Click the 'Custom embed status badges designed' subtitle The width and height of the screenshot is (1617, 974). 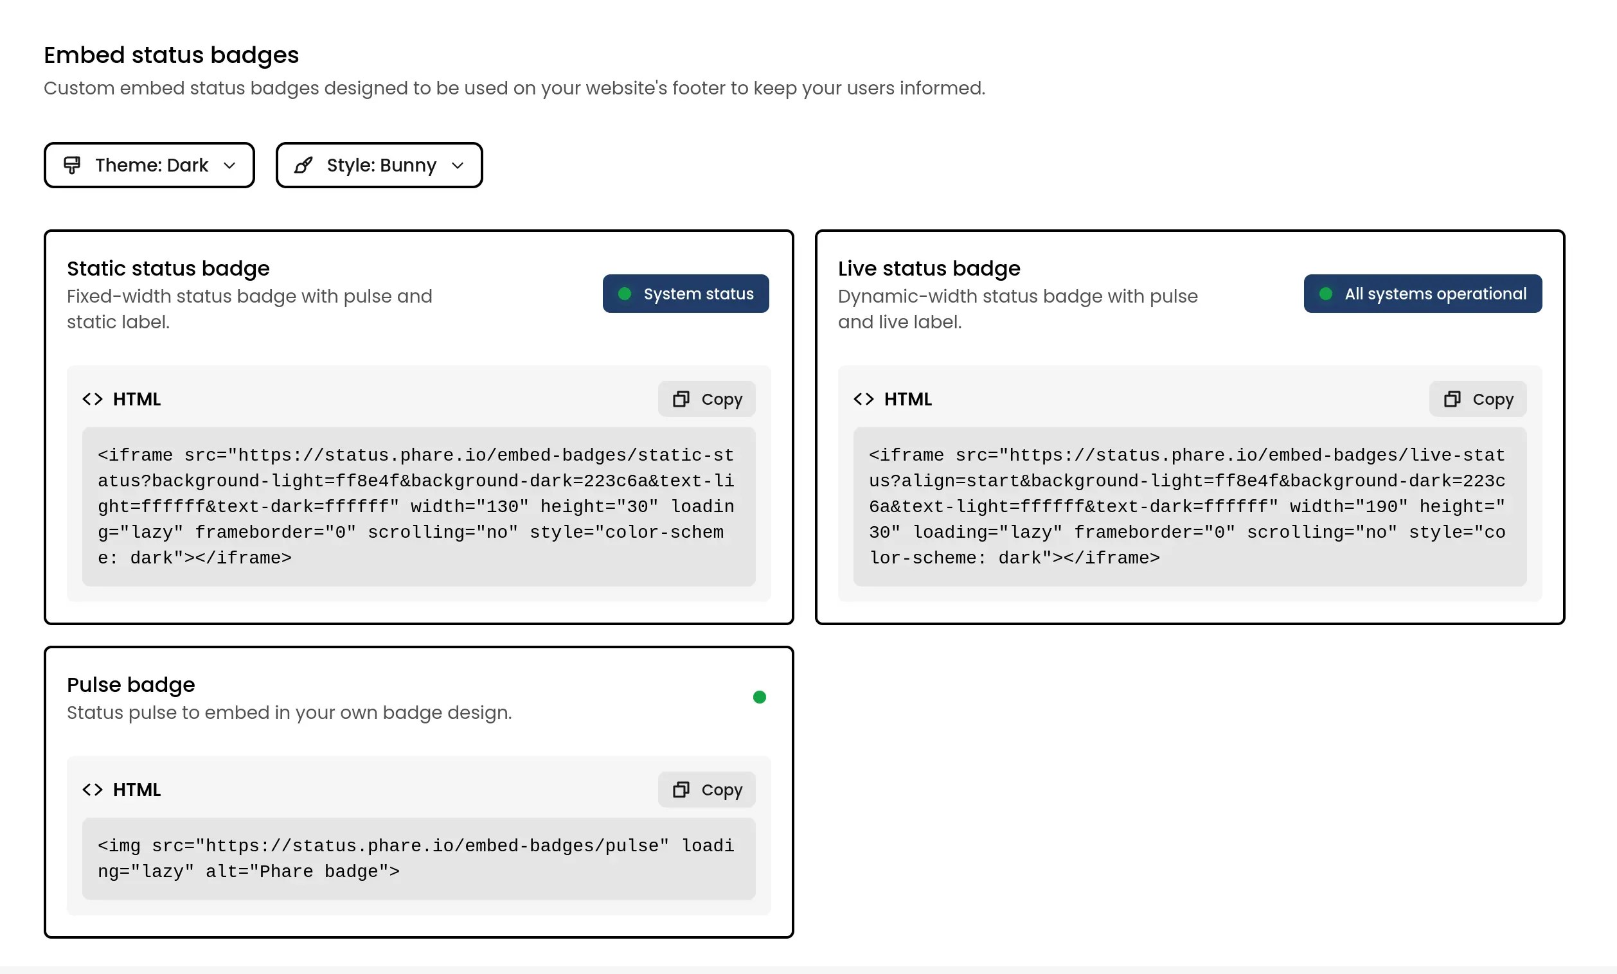pos(515,88)
